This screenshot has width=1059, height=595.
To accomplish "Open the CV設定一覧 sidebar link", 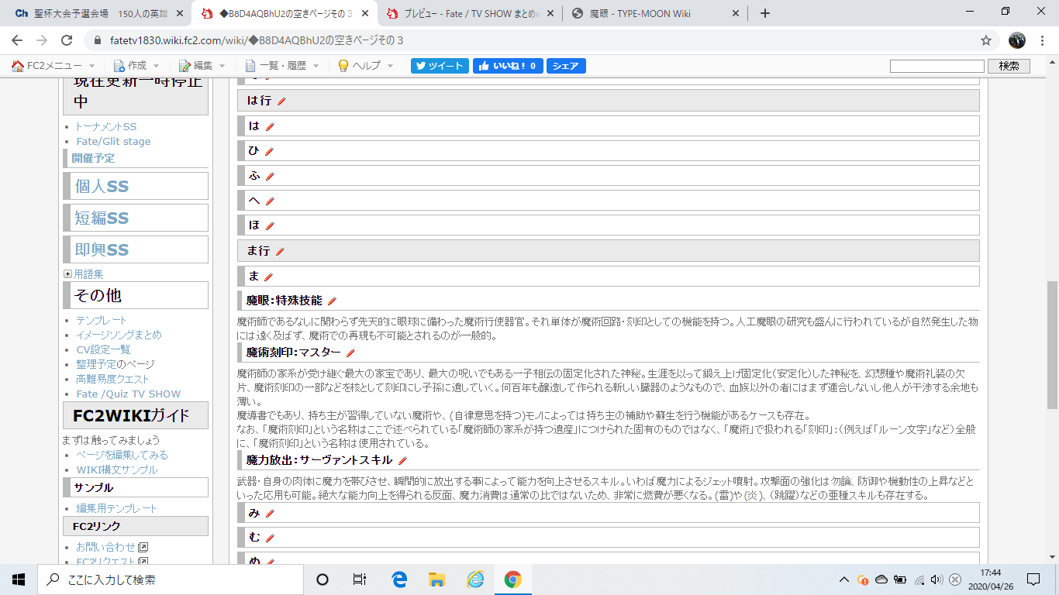I will [x=103, y=349].
